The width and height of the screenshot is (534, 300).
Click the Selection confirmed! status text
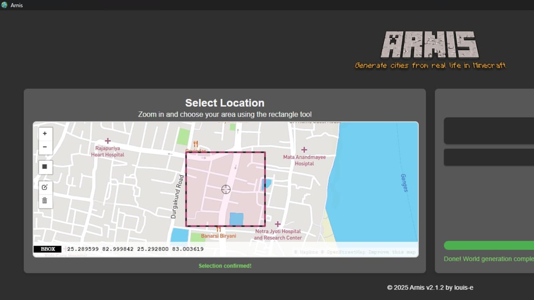point(225,266)
